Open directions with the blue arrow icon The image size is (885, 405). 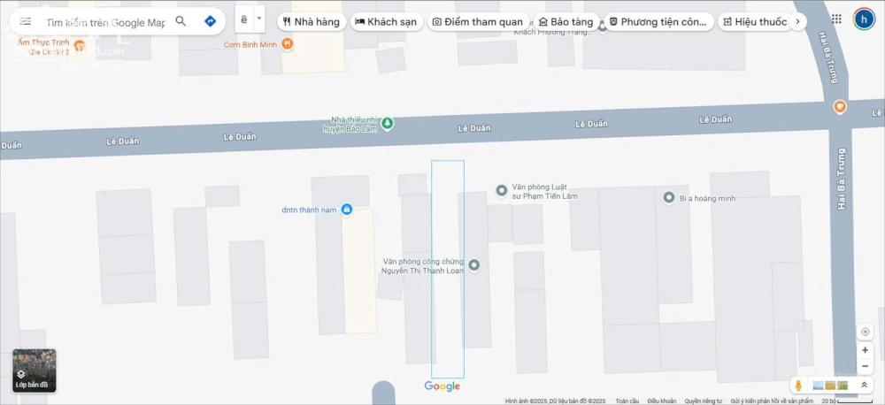210,21
